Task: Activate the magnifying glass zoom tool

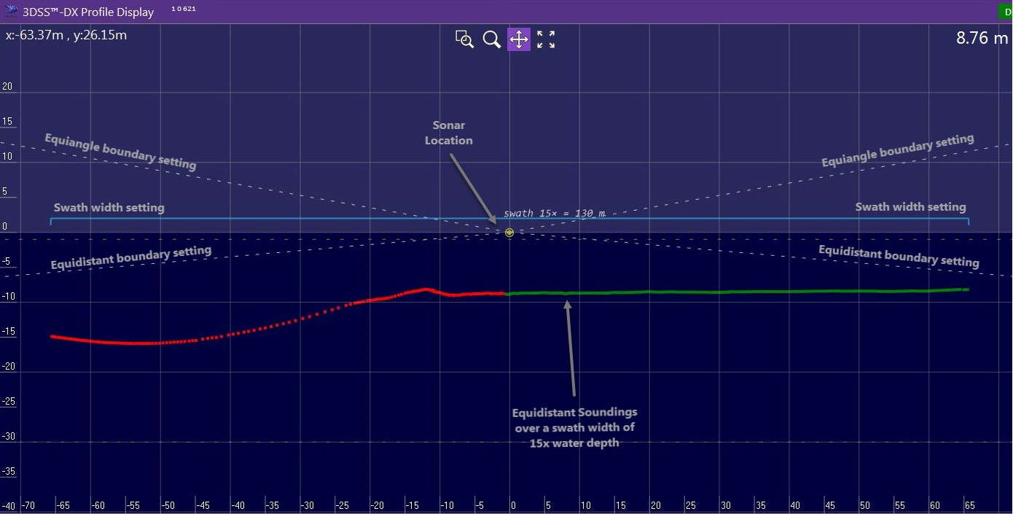Action: tap(491, 39)
